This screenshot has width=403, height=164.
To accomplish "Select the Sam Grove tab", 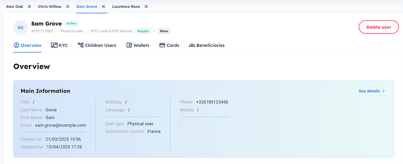I will coord(87,6).
